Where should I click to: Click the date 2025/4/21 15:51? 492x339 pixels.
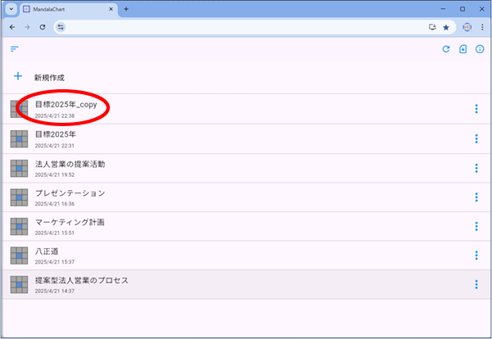pyautogui.click(x=55, y=233)
